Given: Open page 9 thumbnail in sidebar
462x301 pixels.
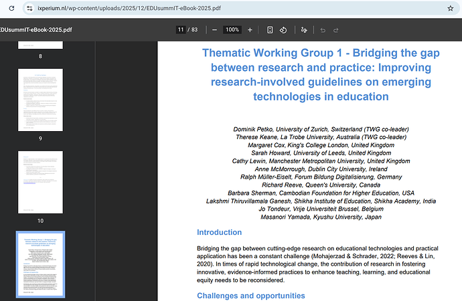Looking at the screenshot, I should tap(40, 99).
